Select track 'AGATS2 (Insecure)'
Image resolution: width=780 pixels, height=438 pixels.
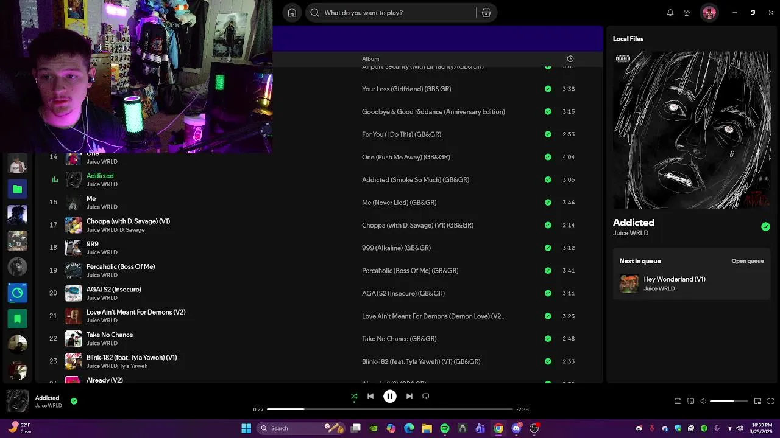[x=114, y=290]
